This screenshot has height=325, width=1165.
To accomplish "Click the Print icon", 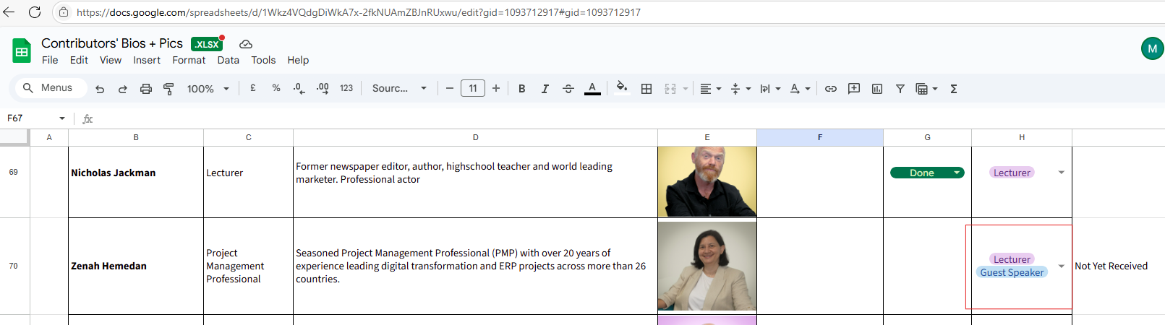I will [x=146, y=89].
